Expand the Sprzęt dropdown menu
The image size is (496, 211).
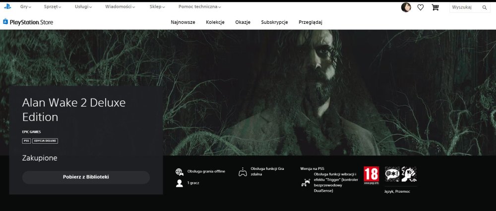[x=53, y=6]
